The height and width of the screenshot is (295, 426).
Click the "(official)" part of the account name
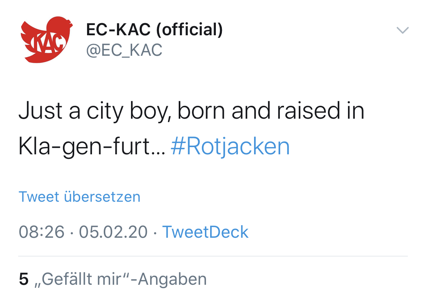[189, 30]
